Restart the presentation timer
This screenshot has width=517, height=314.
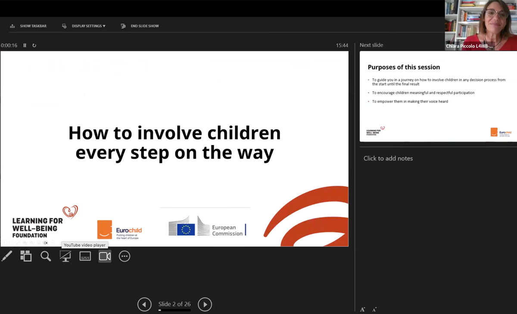34,45
